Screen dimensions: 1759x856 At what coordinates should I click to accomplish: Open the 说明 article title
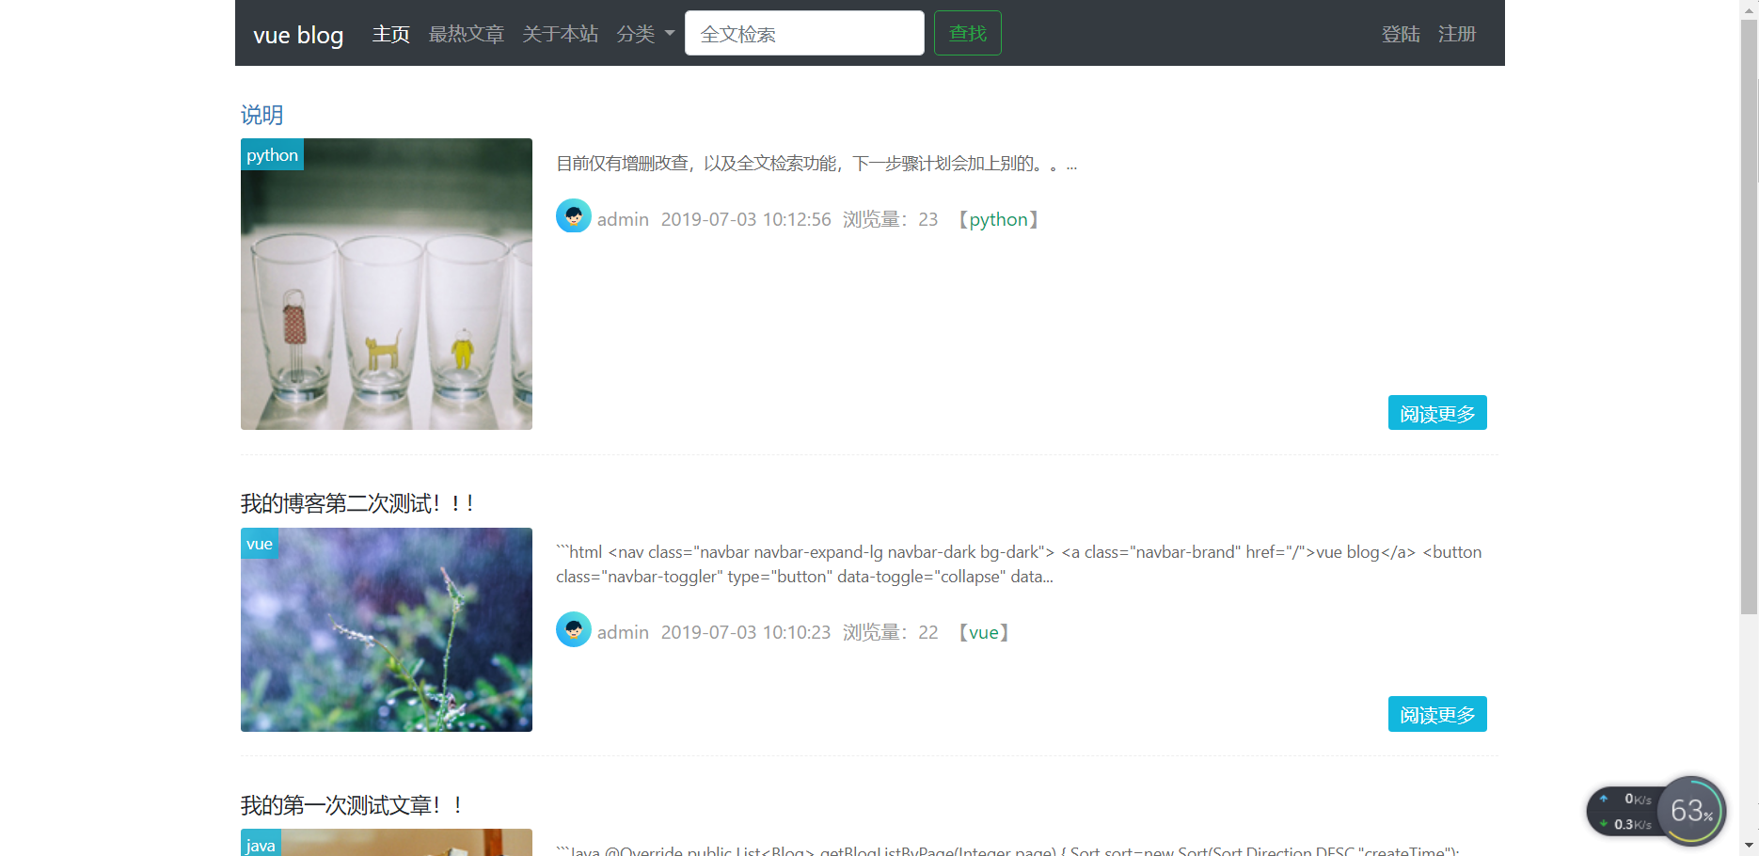tap(261, 115)
